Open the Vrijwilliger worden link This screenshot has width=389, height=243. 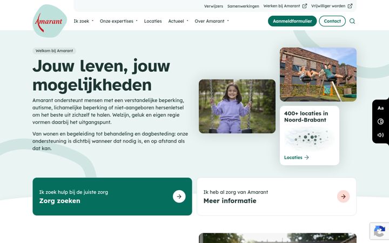pos(328,6)
